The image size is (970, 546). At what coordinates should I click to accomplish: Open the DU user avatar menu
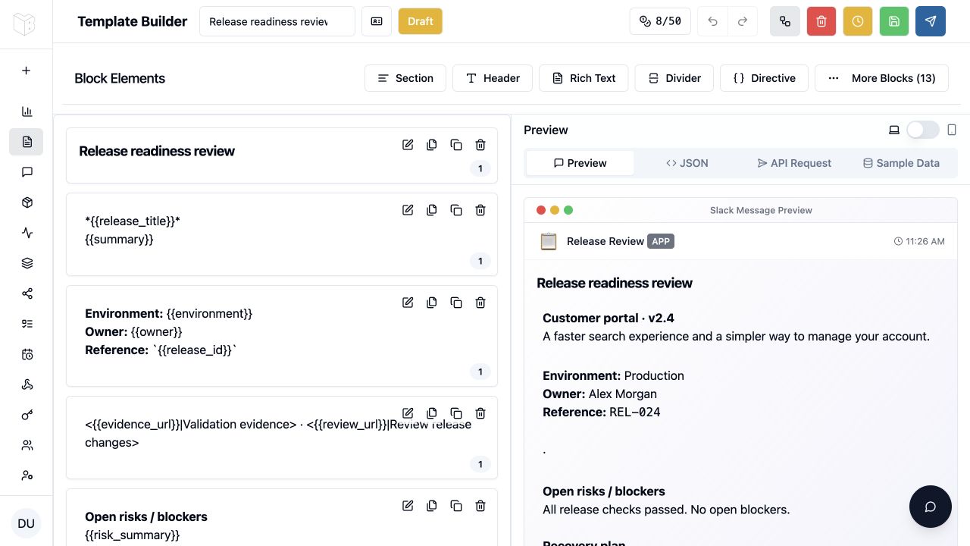pyautogui.click(x=27, y=523)
